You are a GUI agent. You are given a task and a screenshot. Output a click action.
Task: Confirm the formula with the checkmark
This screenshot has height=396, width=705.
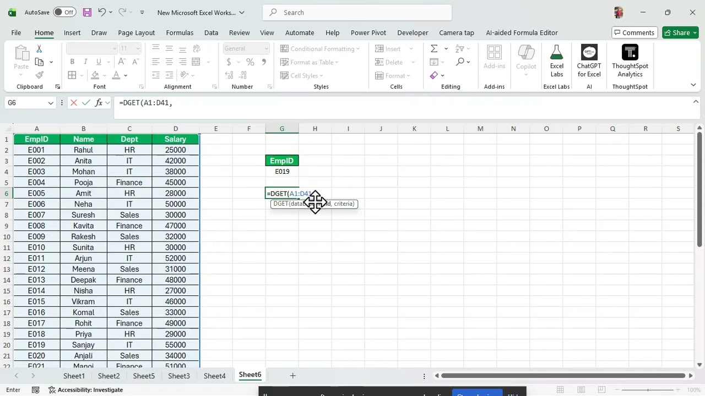click(86, 103)
